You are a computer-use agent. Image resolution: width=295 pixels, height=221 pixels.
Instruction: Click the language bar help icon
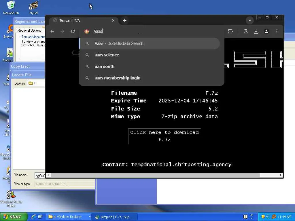click(245, 217)
